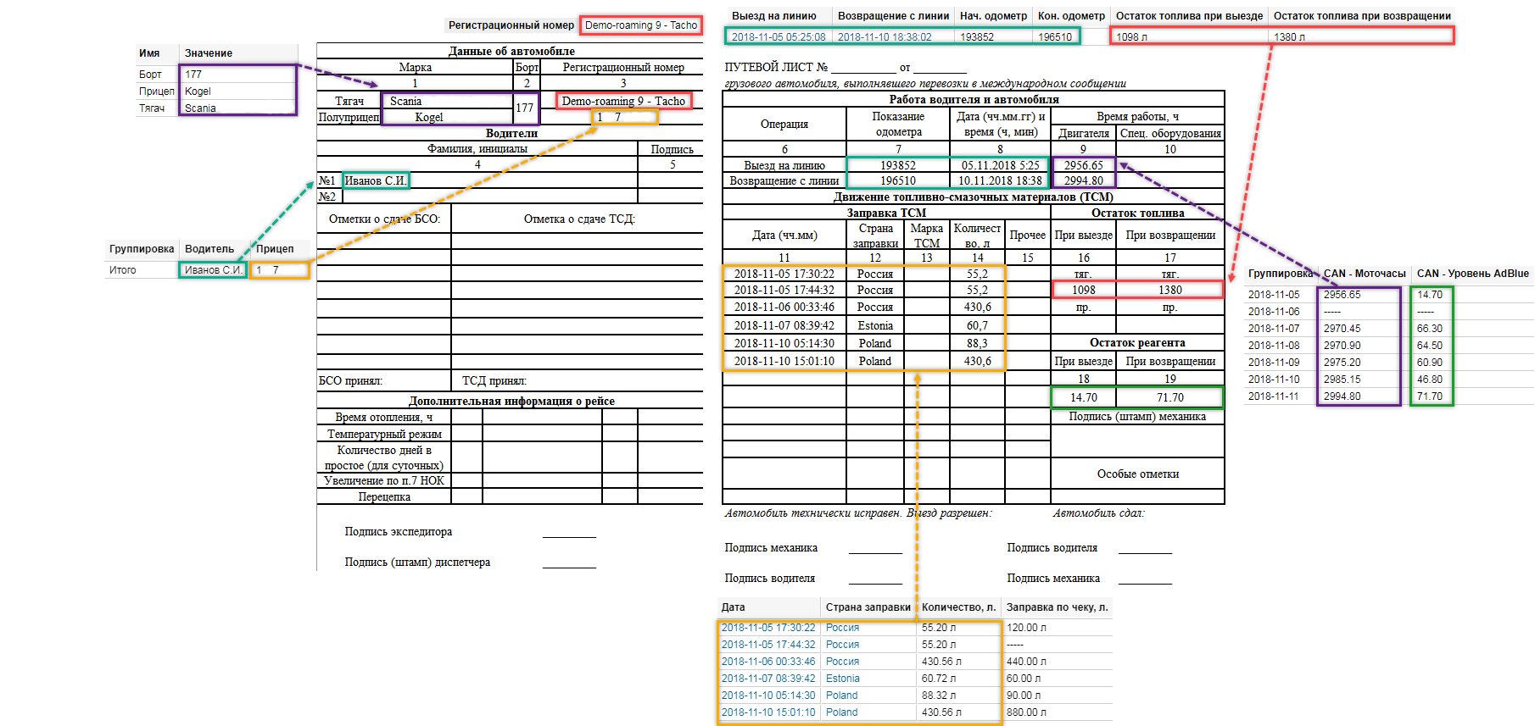Click the 'ПУТЕВОЙ ЛИСТ №' title

coord(776,67)
